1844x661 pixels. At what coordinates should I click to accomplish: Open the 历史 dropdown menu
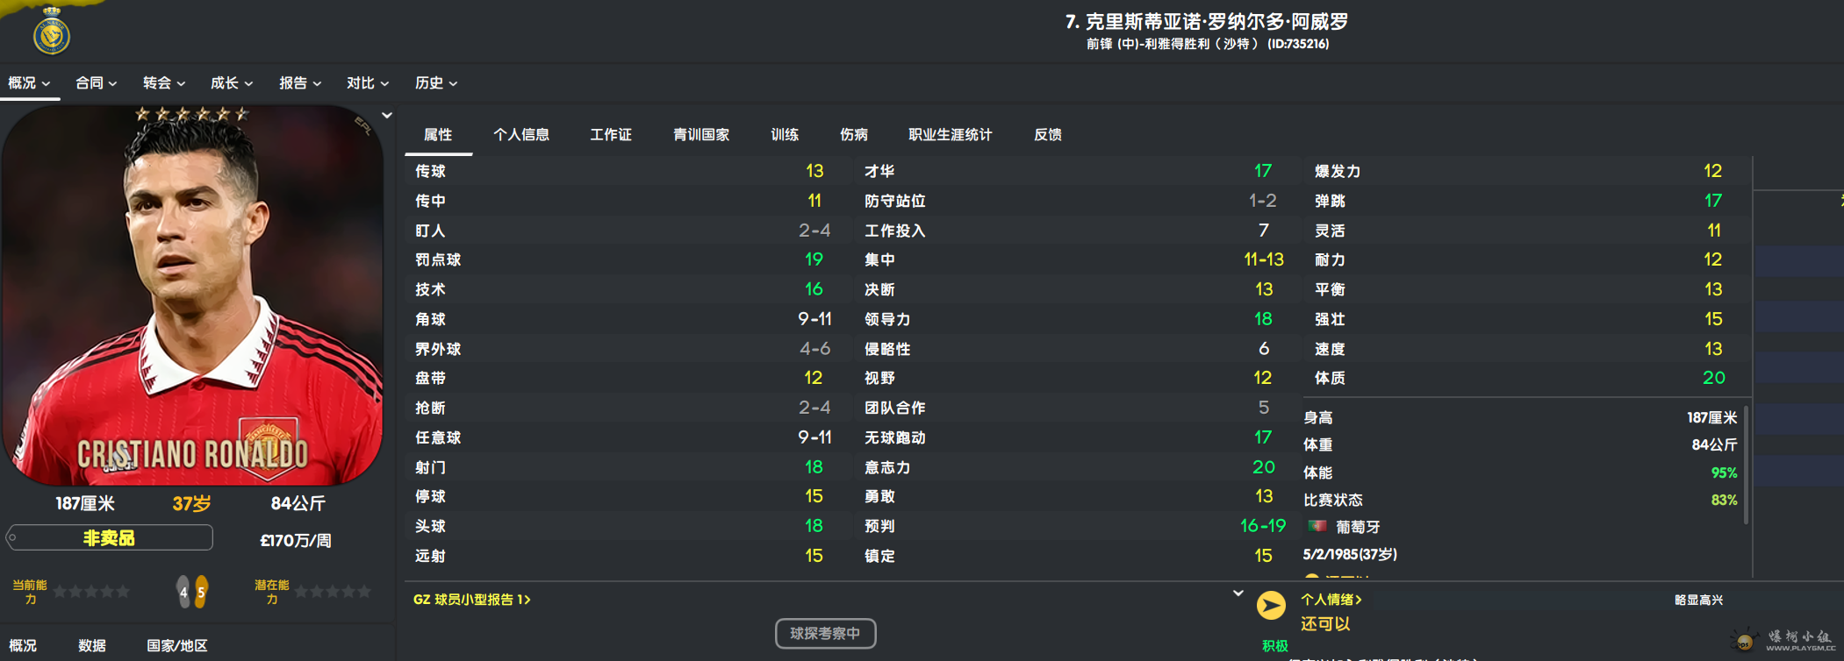click(435, 82)
